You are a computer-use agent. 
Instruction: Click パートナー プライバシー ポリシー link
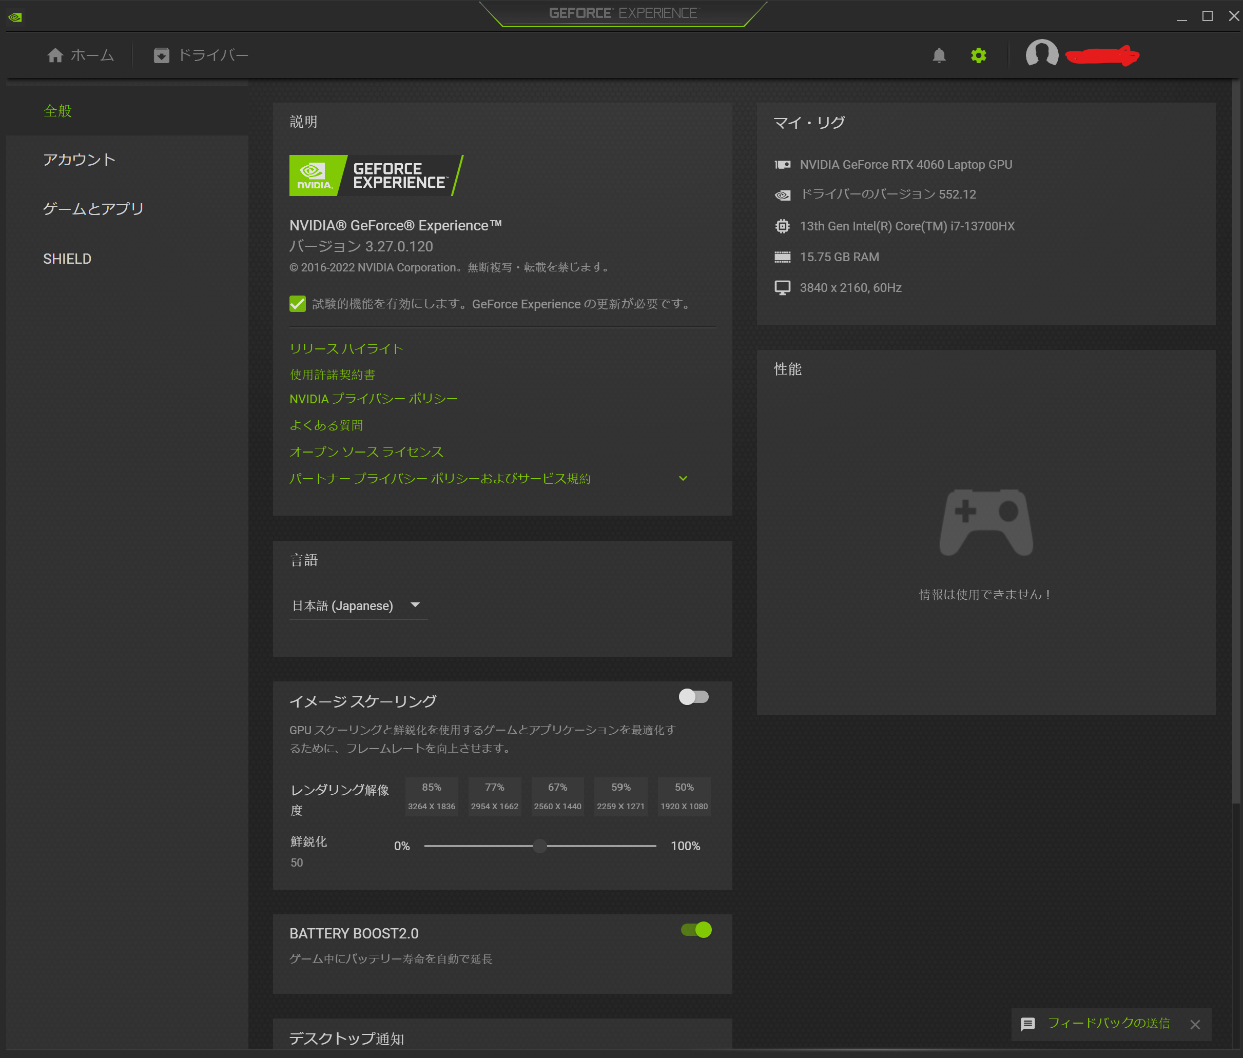[x=440, y=478]
